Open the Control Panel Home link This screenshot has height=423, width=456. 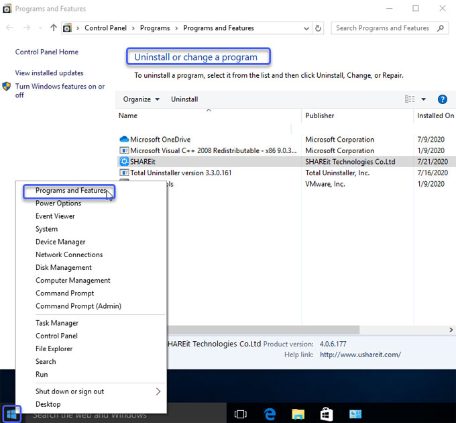click(x=47, y=52)
